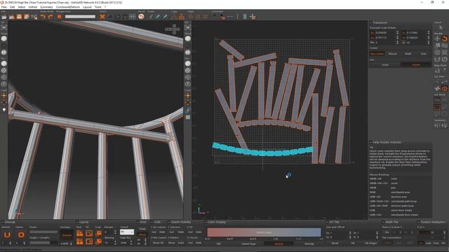Switch color display to Island Type
The width and height of the screenshot is (449, 252).
pos(248,244)
